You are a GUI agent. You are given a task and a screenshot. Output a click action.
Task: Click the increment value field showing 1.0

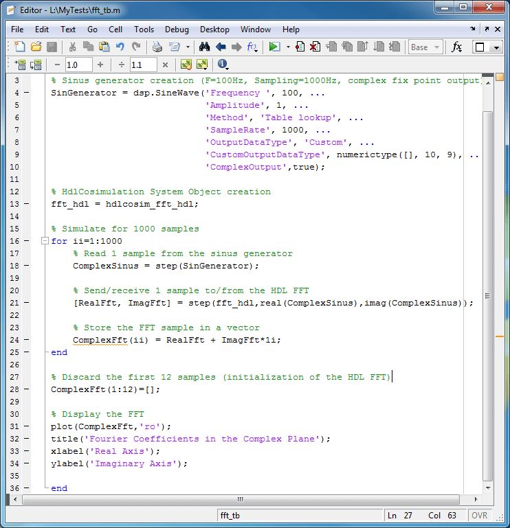[x=78, y=65]
